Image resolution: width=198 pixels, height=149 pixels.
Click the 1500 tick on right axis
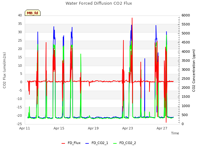pos(186,97)
